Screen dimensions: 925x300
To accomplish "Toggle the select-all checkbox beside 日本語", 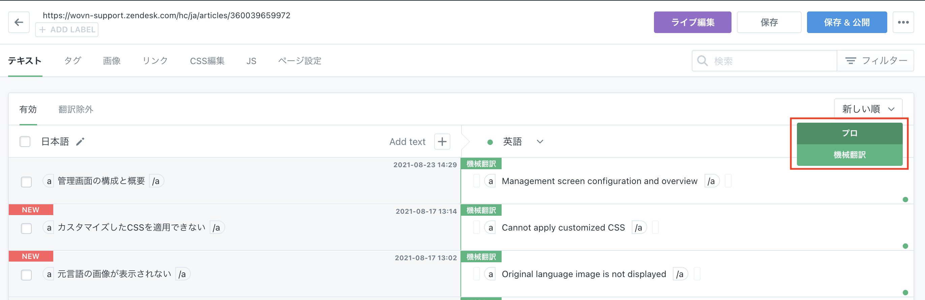I will (x=25, y=142).
